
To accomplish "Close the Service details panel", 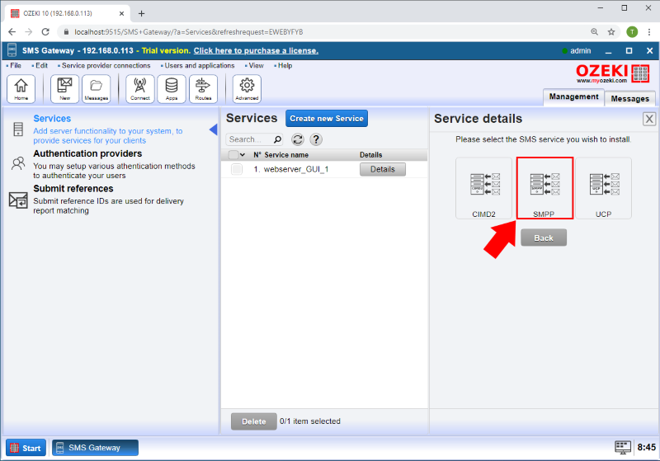I will [x=649, y=119].
